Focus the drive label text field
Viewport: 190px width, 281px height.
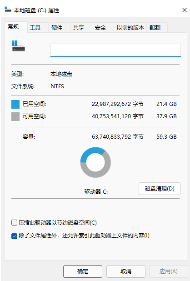115,50
